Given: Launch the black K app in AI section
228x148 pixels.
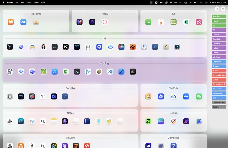Looking at the screenshot, I should click(x=66, y=47).
